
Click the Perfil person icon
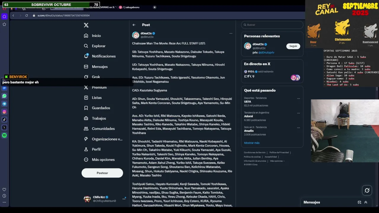[x=86, y=149]
